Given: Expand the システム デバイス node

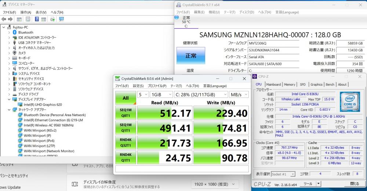Looking at the screenshot, I should coord(9,73).
